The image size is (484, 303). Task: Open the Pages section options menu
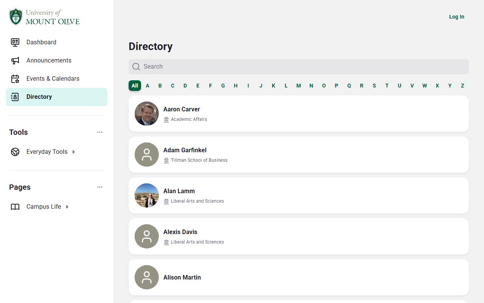click(x=100, y=187)
